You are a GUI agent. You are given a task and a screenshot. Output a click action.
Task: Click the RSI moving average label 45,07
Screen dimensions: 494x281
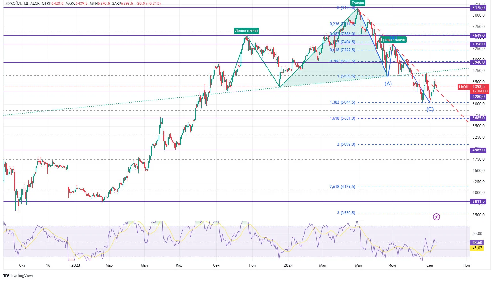(477, 248)
